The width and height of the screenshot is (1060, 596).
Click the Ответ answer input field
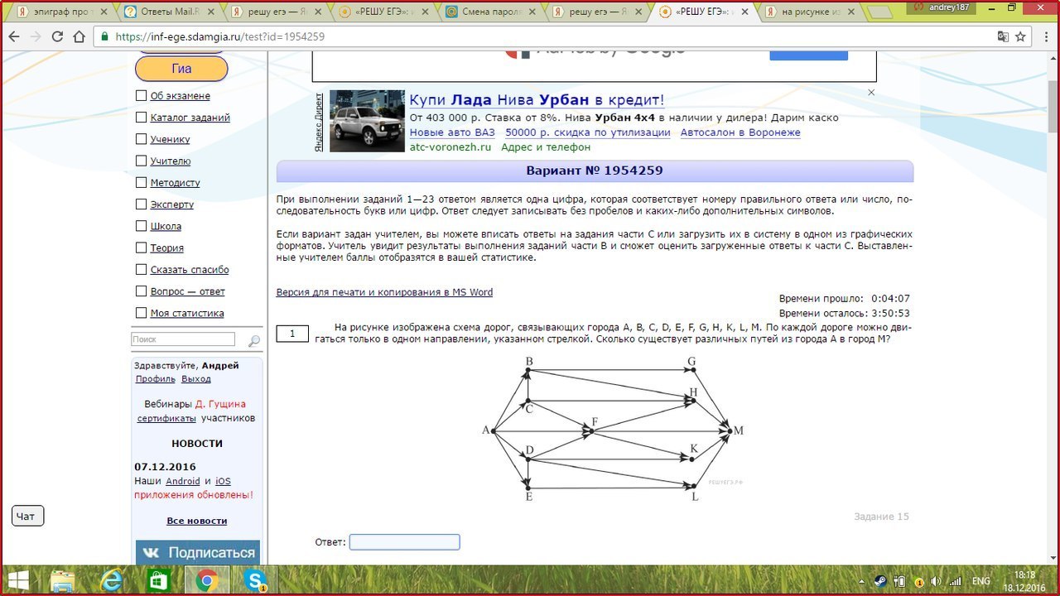coord(404,542)
